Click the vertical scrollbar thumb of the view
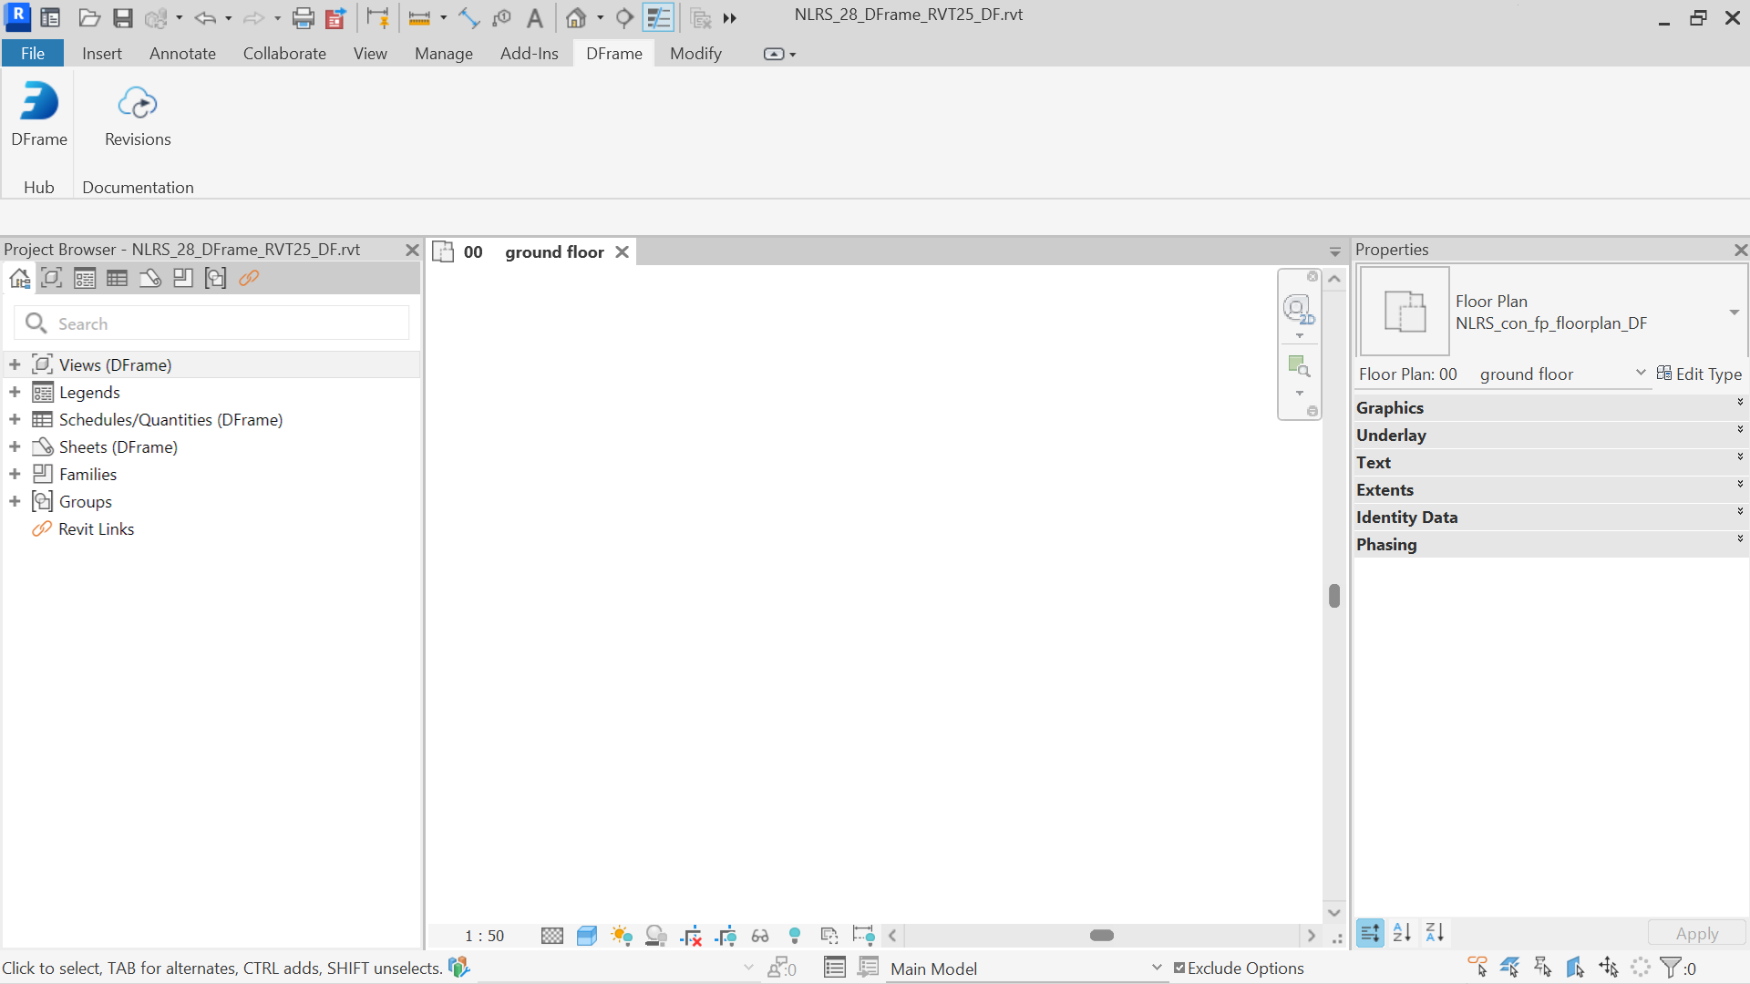Image resolution: width=1750 pixels, height=984 pixels. click(1334, 596)
